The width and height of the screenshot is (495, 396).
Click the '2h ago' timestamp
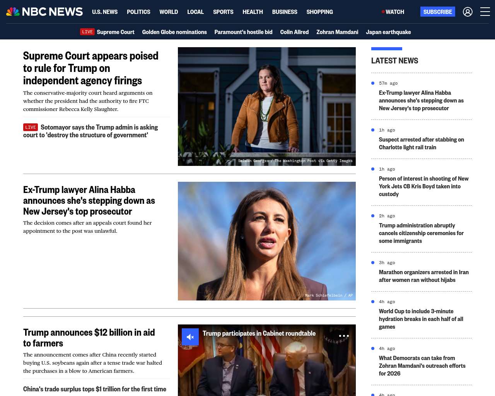coord(387,216)
